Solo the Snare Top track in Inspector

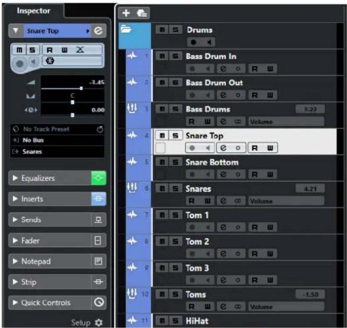click(33, 50)
